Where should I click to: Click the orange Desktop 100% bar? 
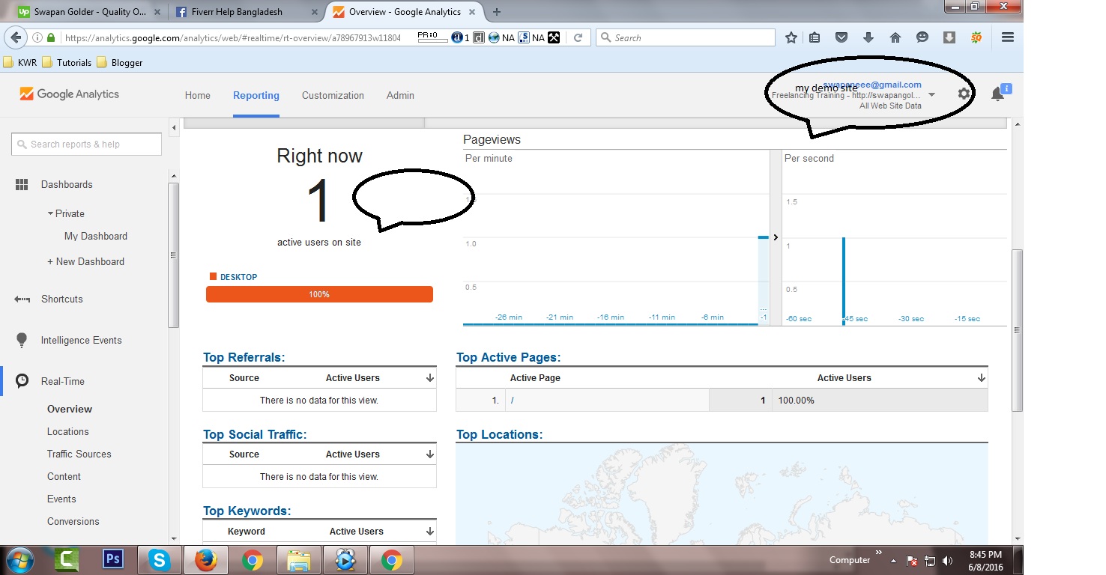tap(319, 294)
